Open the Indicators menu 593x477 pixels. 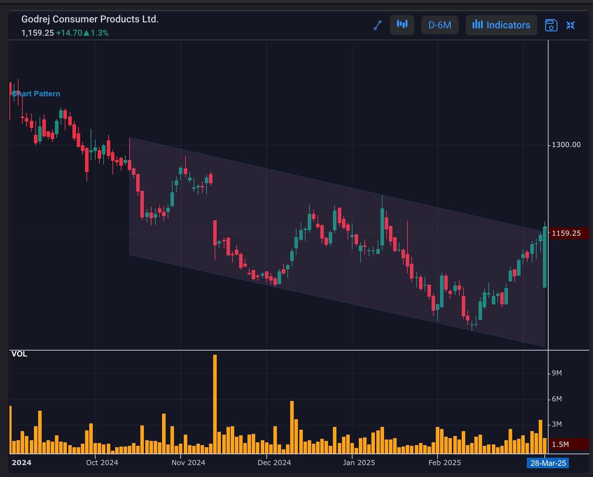click(x=501, y=25)
